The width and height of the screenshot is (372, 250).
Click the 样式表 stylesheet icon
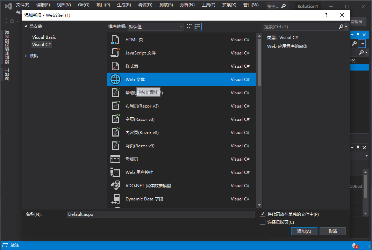point(115,66)
